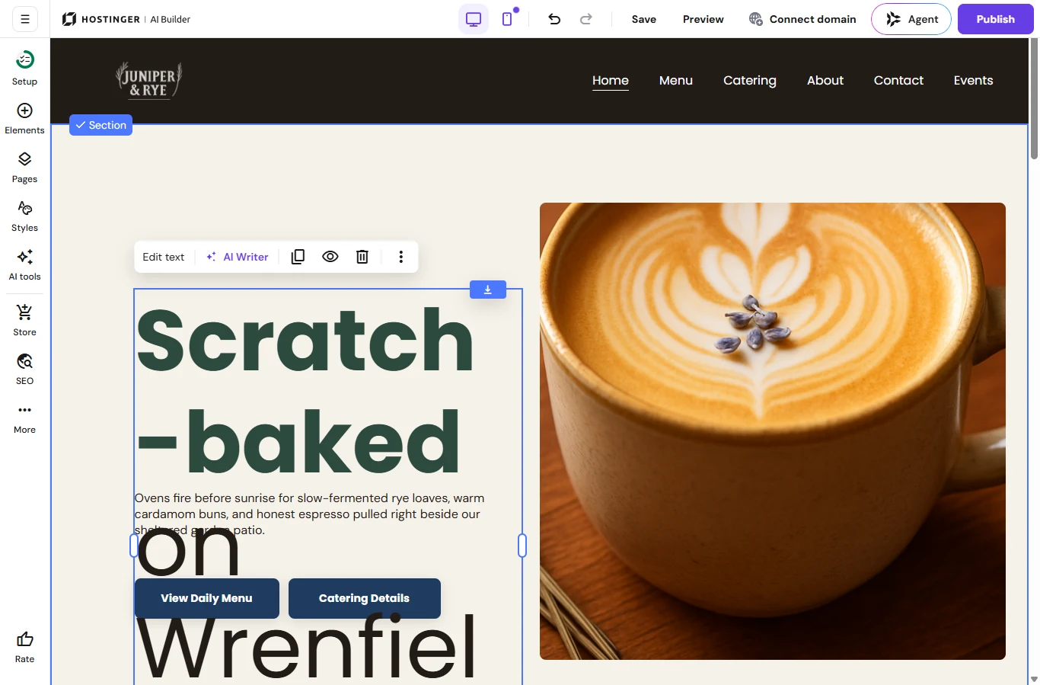Click Edit text in the floating toolbar
The width and height of the screenshot is (1040, 685).
[x=164, y=257]
